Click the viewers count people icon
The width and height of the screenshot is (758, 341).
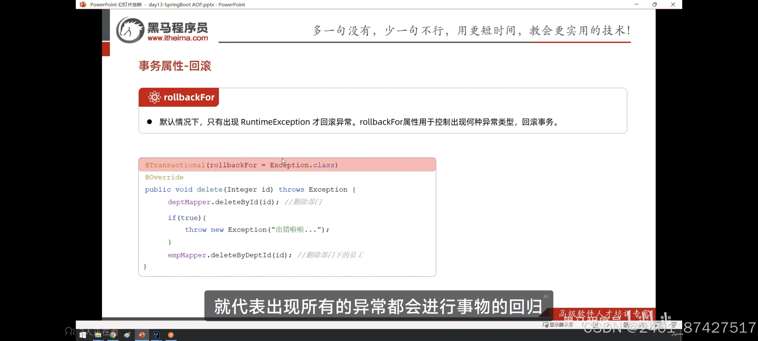(70, 331)
